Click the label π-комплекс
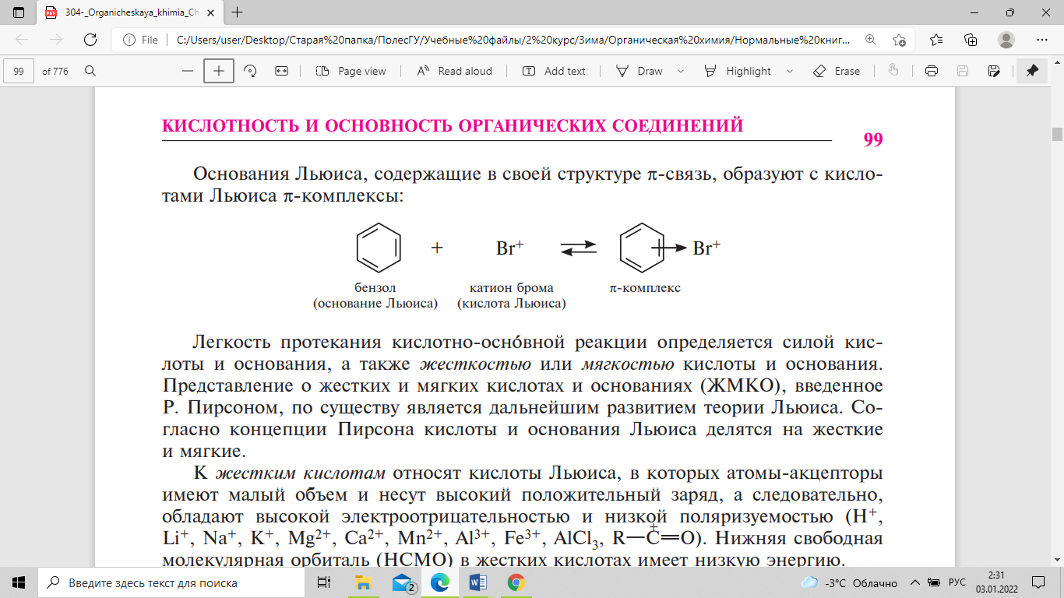This screenshot has width=1064, height=598. (645, 287)
